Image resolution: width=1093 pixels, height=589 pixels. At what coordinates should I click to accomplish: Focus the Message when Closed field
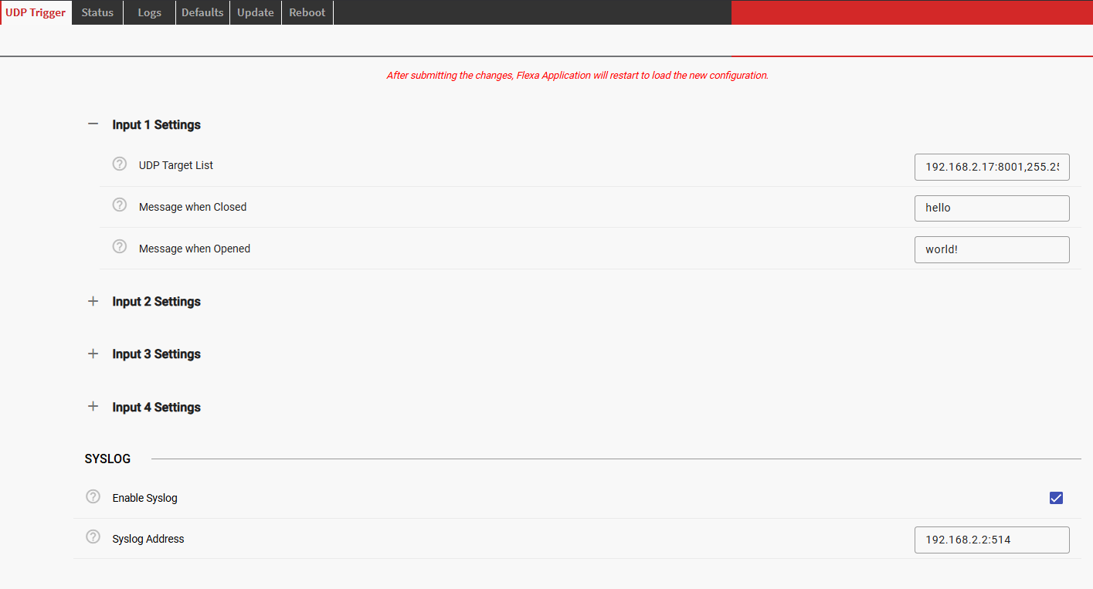(x=992, y=208)
